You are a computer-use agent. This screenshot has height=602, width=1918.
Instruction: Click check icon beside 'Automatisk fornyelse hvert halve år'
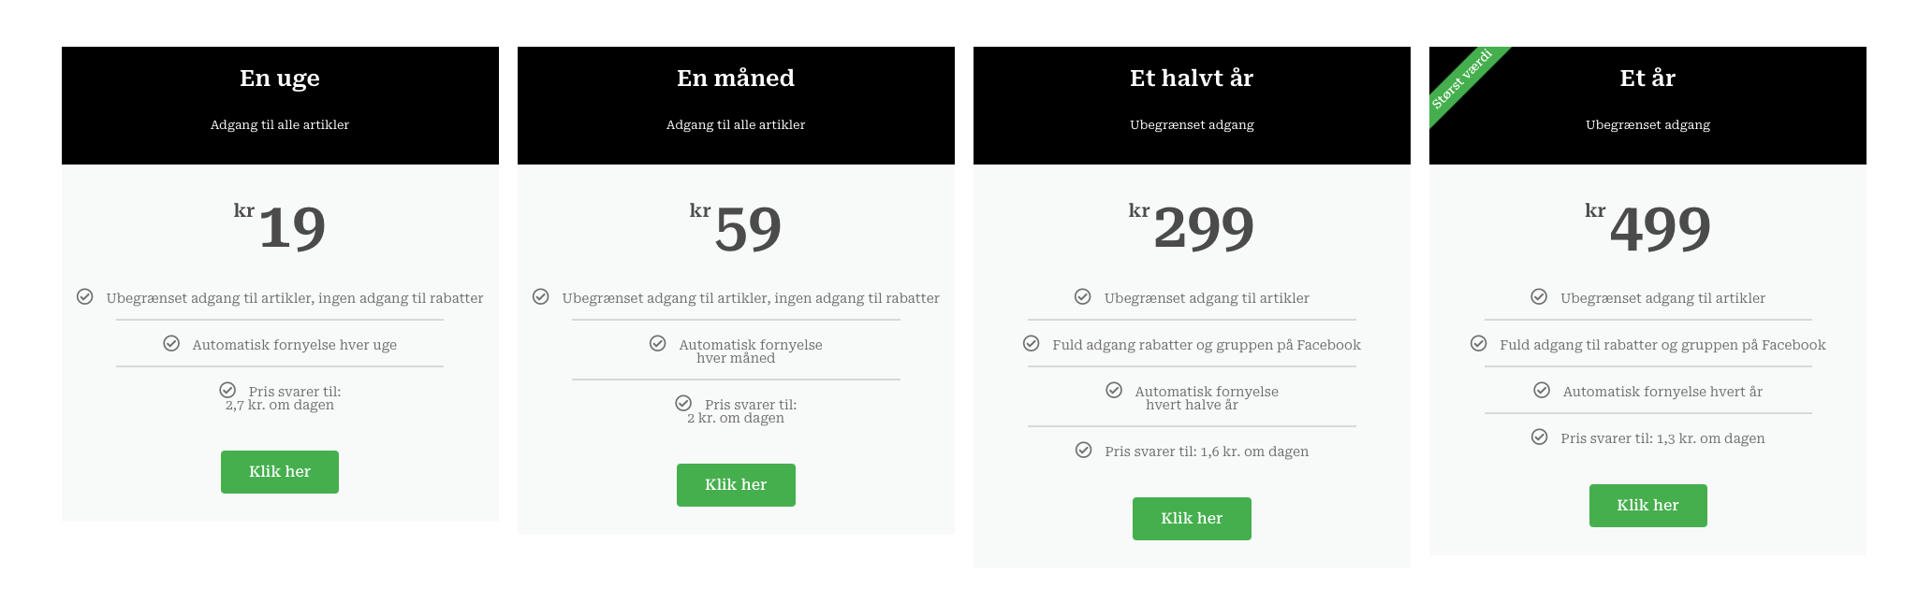(x=1114, y=391)
